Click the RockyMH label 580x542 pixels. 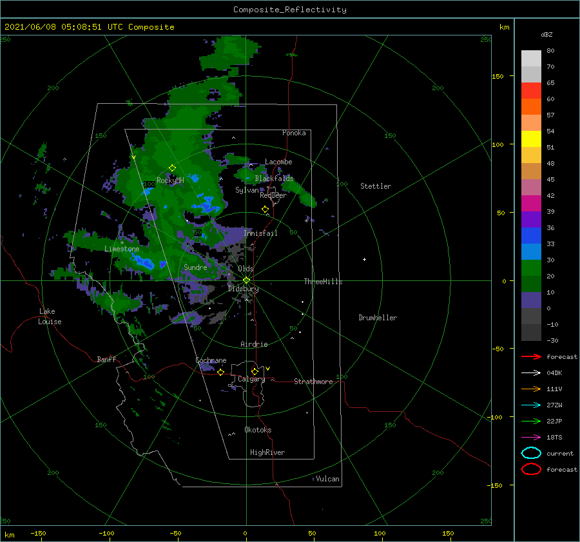pyautogui.click(x=170, y=180)
